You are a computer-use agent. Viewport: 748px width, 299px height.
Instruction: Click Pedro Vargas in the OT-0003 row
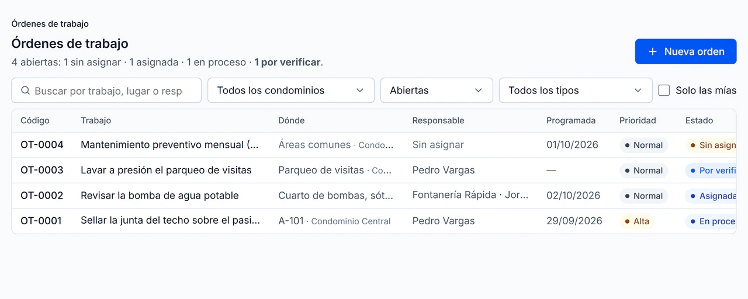[x=444, y=170]
